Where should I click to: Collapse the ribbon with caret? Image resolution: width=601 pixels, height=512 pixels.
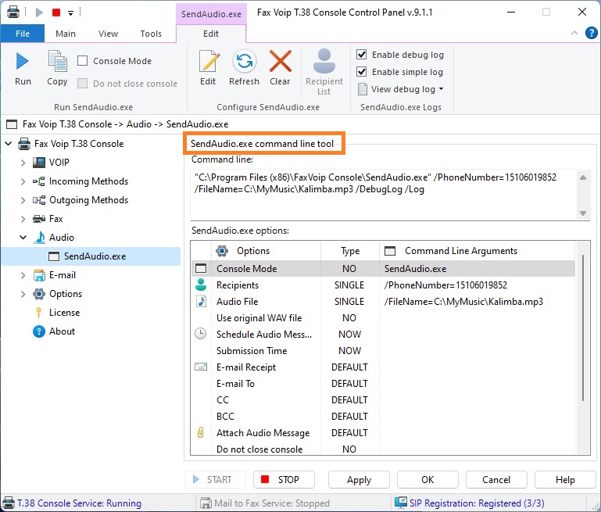(574, 33)
